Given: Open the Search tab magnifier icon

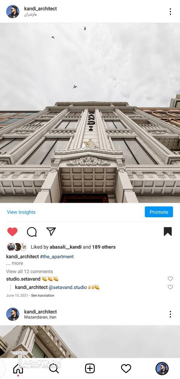Looking at the screenshot, I should [x=54, y=368].
